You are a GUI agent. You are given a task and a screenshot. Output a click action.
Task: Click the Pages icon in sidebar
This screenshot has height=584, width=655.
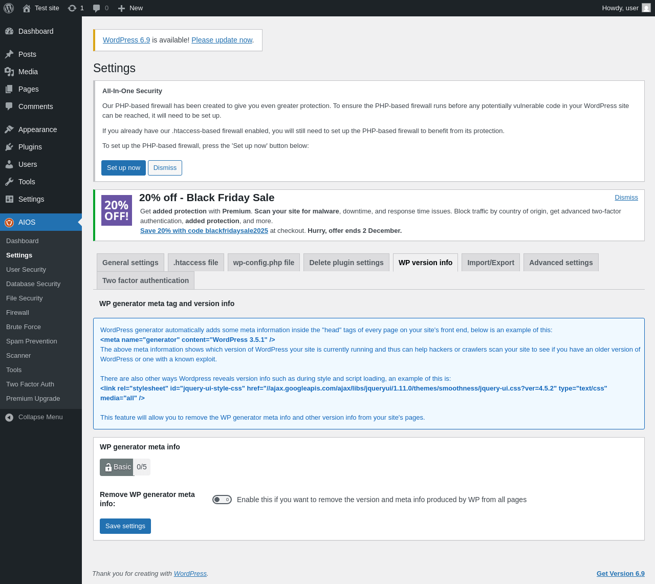9,89
